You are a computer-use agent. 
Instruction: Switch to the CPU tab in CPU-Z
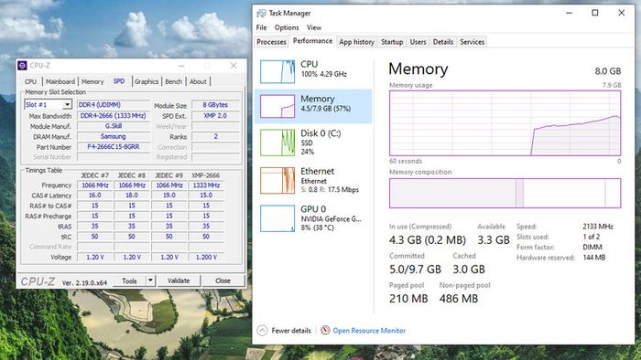point(30,81)
